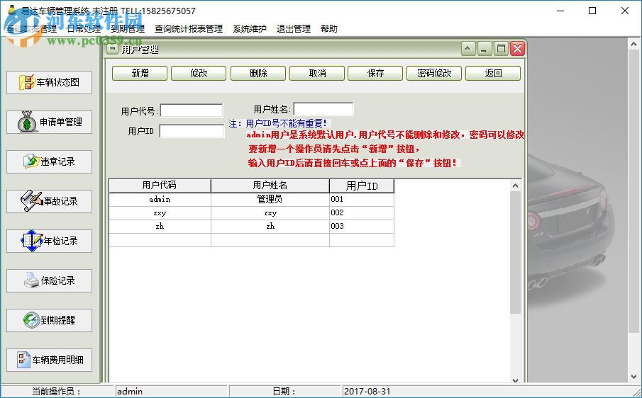642x398 pixels.
Task: Open the 系统维护 menu
Action: coord(250,28)
